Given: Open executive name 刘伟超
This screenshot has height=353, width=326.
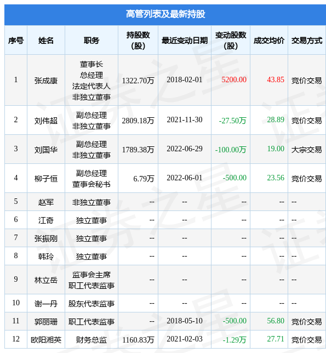Looking at the screenshot, I should coord(46,121).
